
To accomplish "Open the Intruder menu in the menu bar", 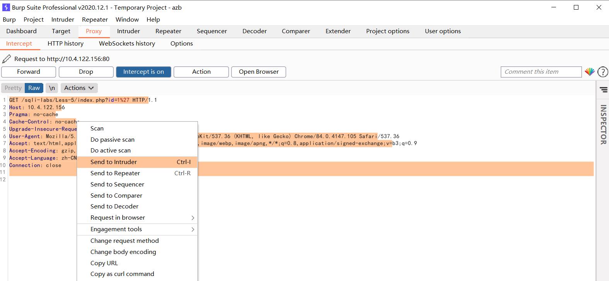I will [x=63, y=19].
